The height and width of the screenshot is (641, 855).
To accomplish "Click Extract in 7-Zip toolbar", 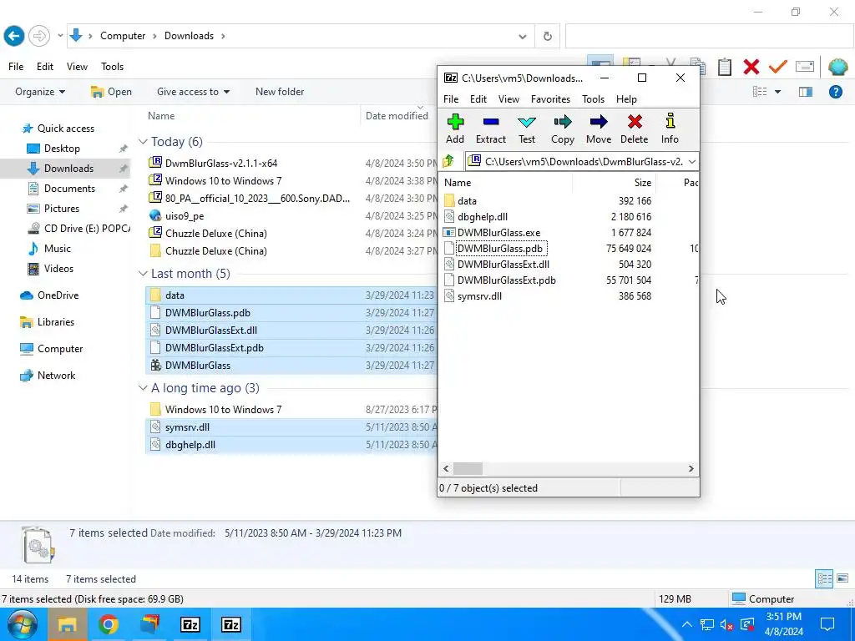I will tap(491, 129).
